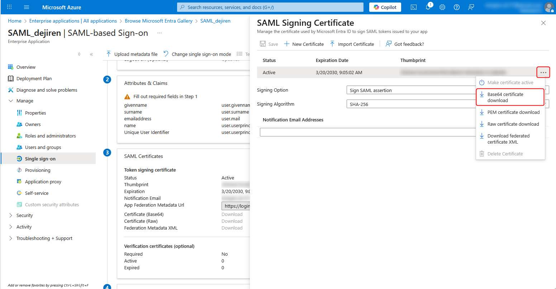
Task: Click the Unique User Identifier claim row
Action: click(187, 132)
